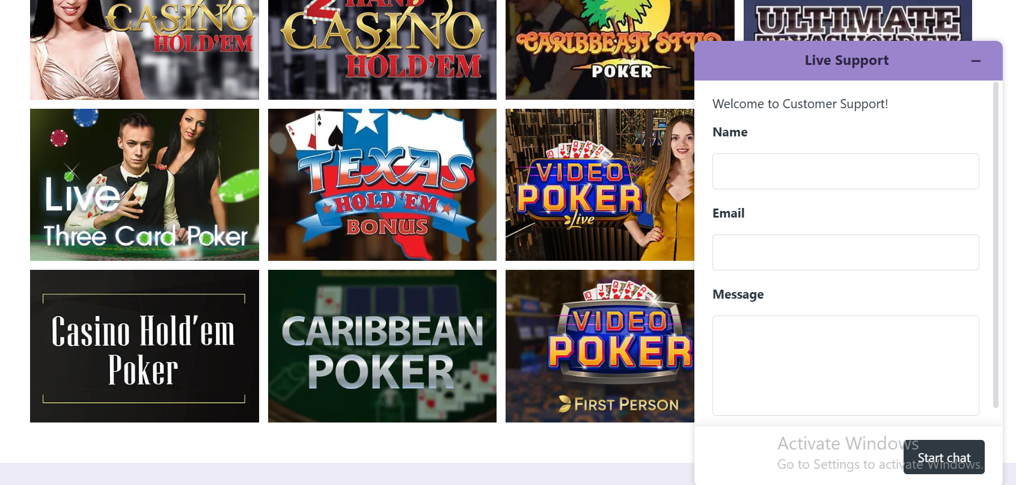Open the Live Three Card Poker game
The height and width of the screenshot is (485, 1016).
(x=144, y=185)
